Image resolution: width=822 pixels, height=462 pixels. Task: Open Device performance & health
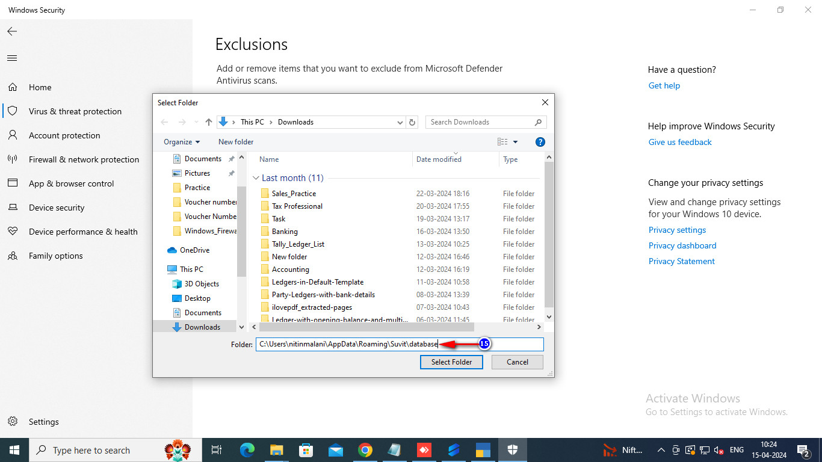(83, 232)
